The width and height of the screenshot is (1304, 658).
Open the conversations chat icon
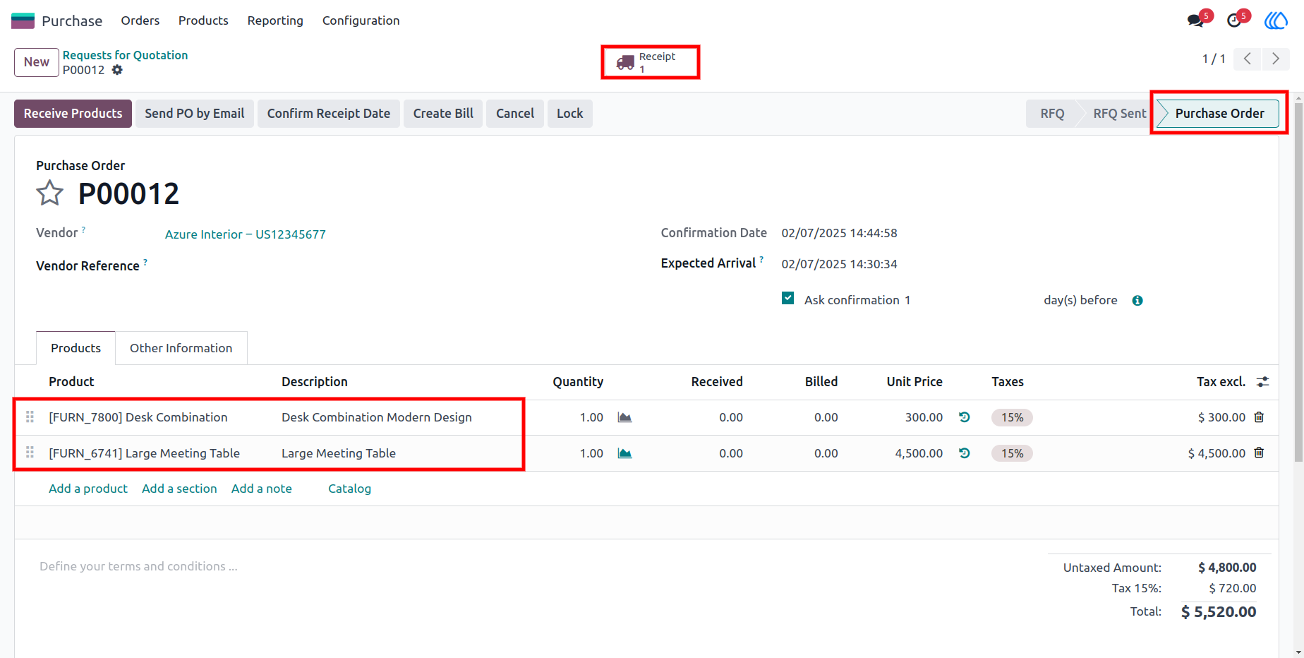(1195, 20)
